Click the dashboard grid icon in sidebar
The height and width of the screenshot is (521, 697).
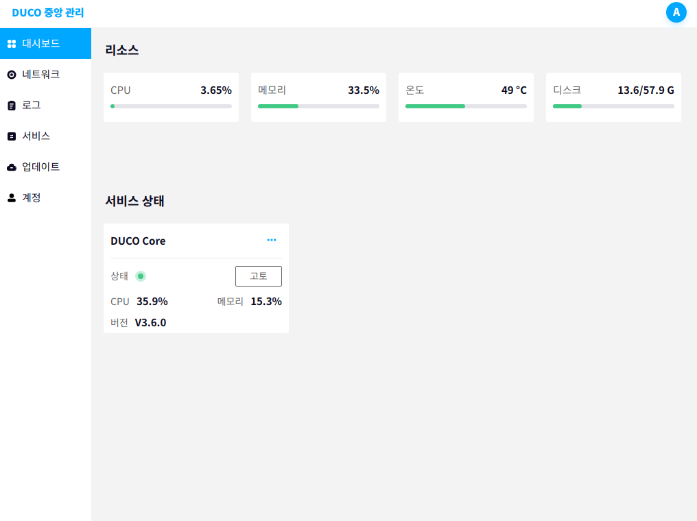point(12,43)
